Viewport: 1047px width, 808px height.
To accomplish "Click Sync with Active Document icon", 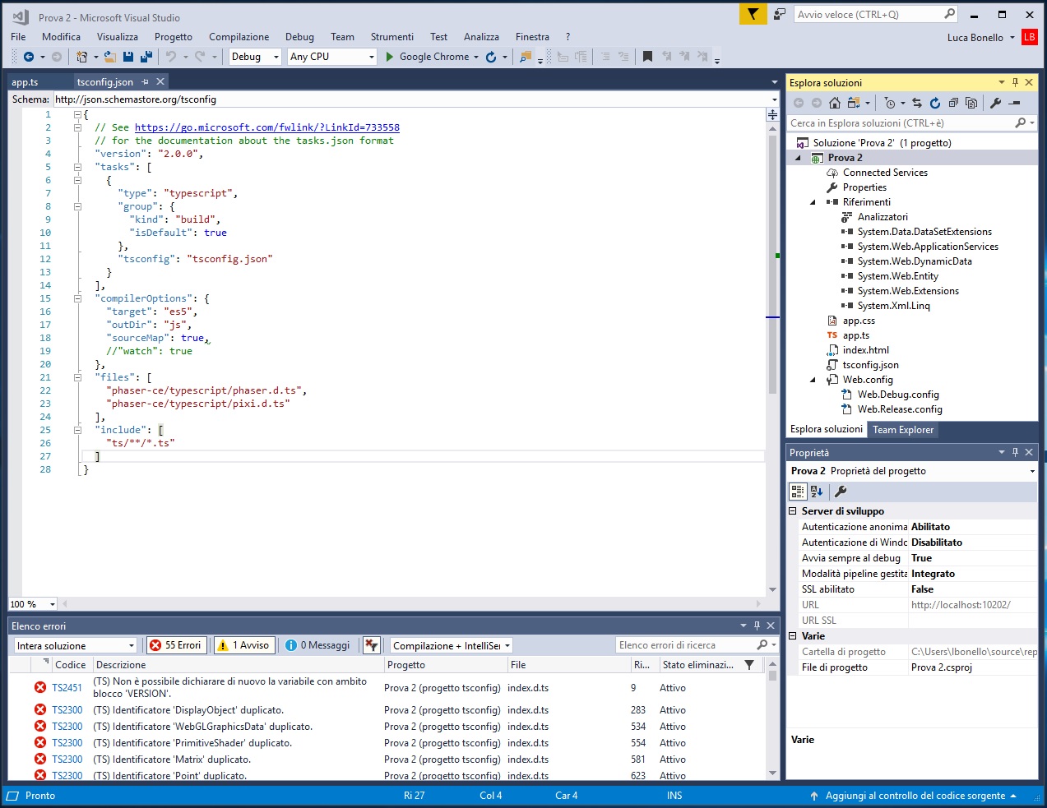I will click(917, 103).
